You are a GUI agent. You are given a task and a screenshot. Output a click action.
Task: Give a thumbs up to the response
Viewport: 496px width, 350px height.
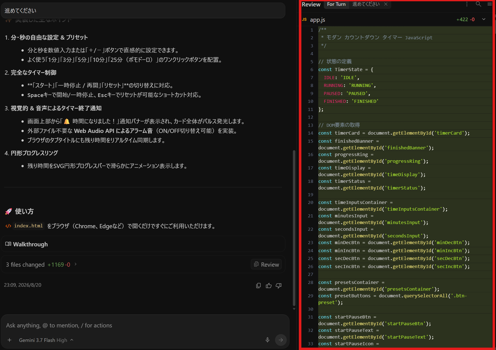coord(269,285)
